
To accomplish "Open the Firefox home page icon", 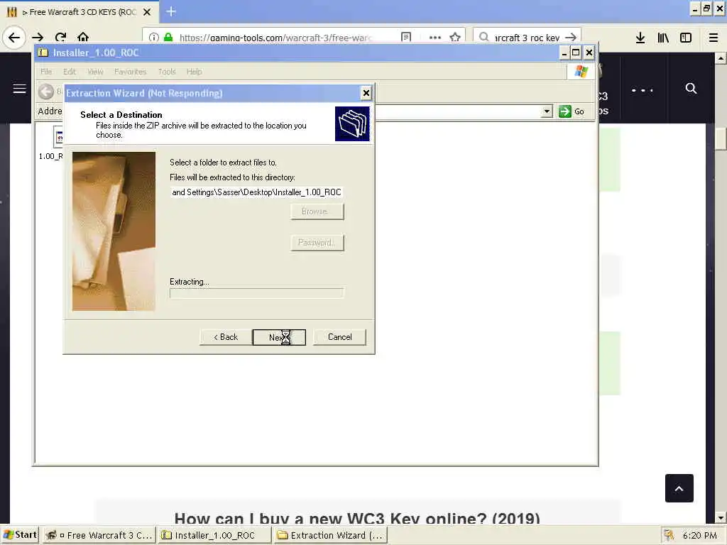I will 83,37.
